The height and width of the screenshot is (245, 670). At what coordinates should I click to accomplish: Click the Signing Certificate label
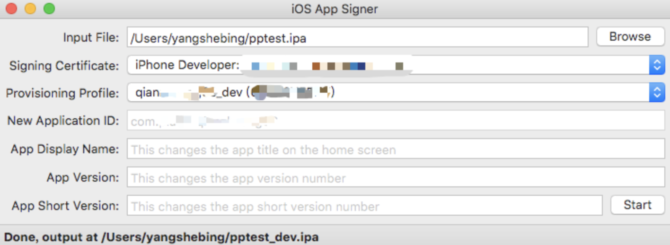click(64, 65)
